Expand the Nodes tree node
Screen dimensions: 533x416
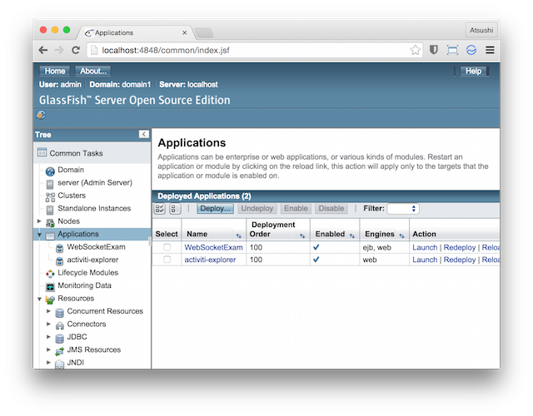(39, 221)
